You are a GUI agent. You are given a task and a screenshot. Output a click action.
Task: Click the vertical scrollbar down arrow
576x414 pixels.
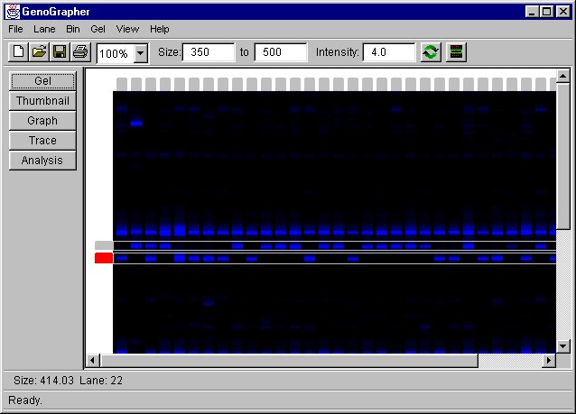click(563, 345)
